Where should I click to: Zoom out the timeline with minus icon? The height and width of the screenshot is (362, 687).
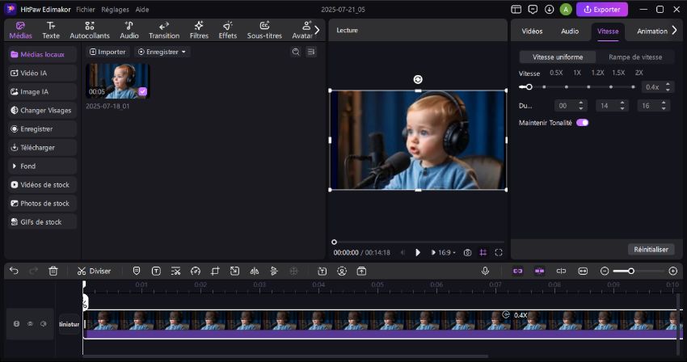[605, 271]
